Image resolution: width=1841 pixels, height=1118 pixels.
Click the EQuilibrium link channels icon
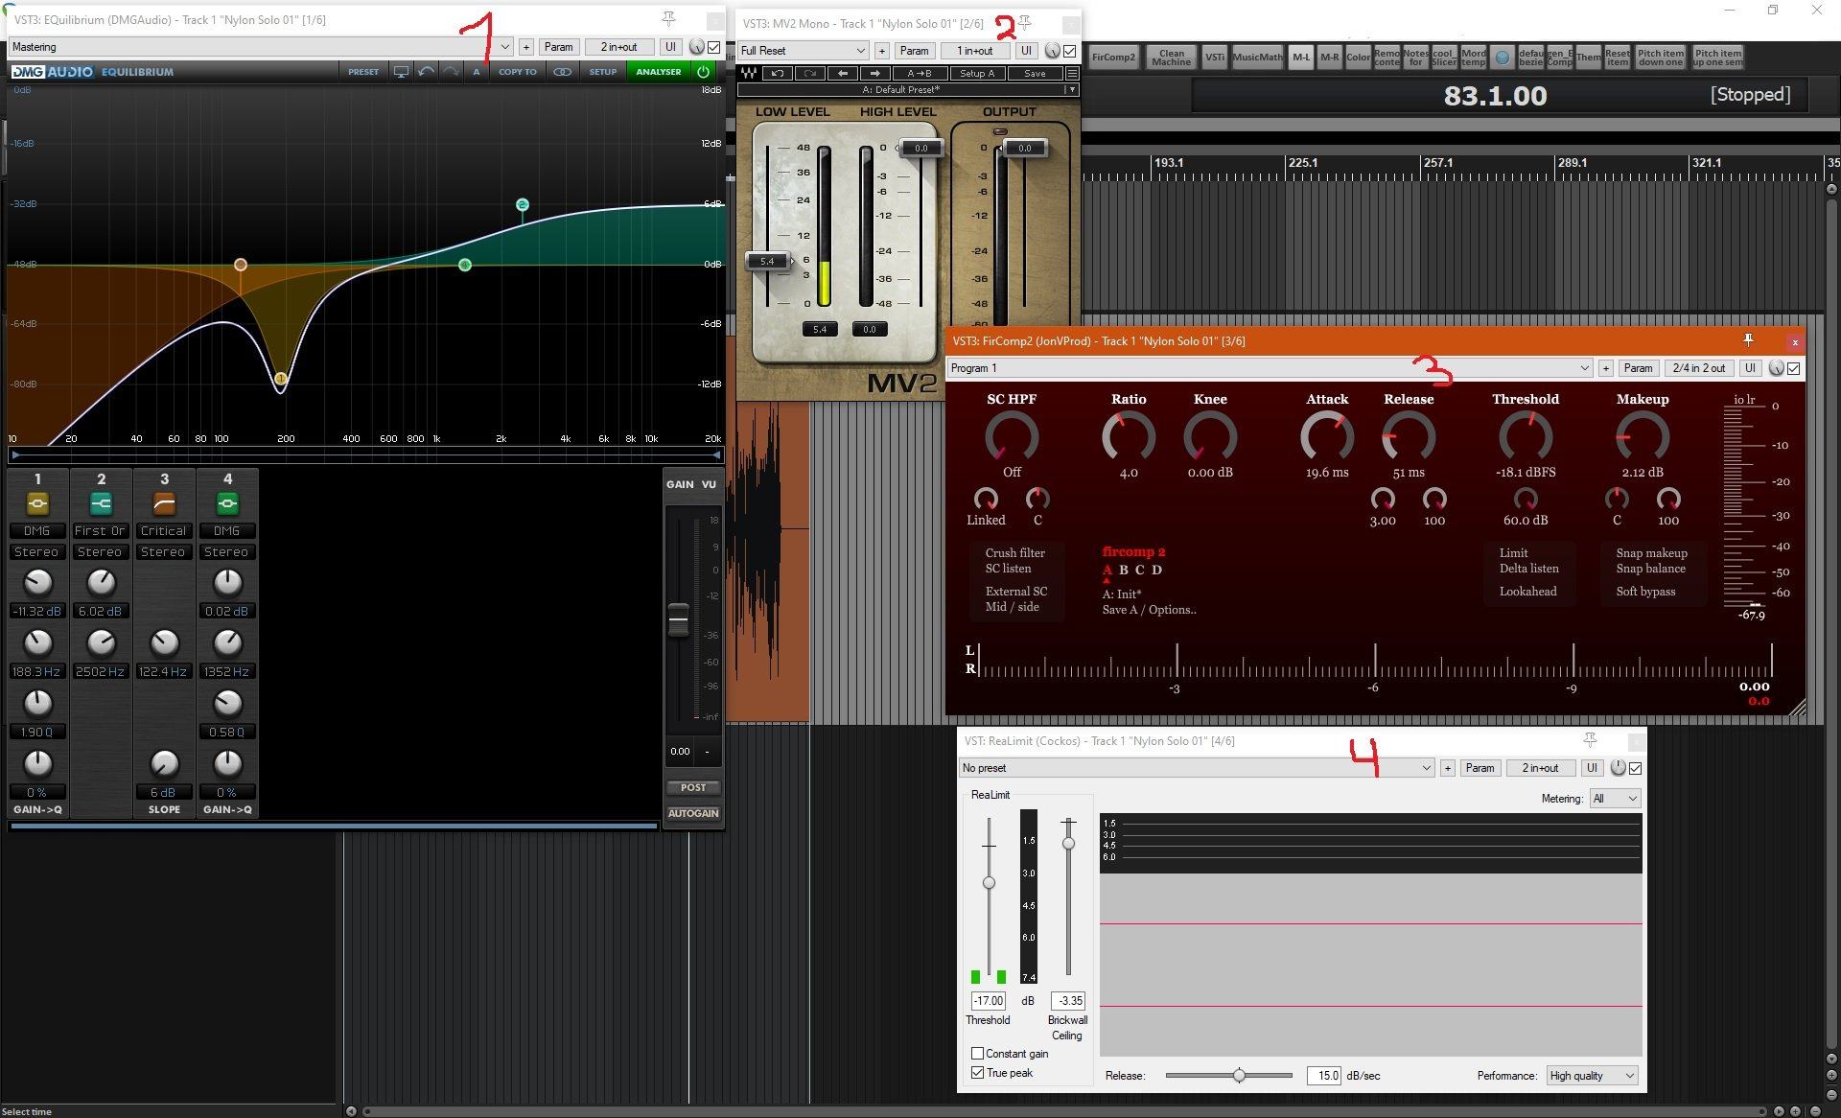(563, 72)
